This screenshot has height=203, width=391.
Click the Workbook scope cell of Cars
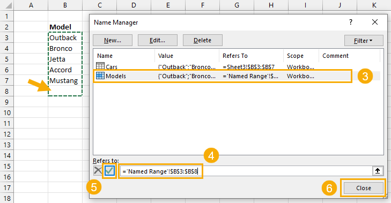tap(300, 67)
